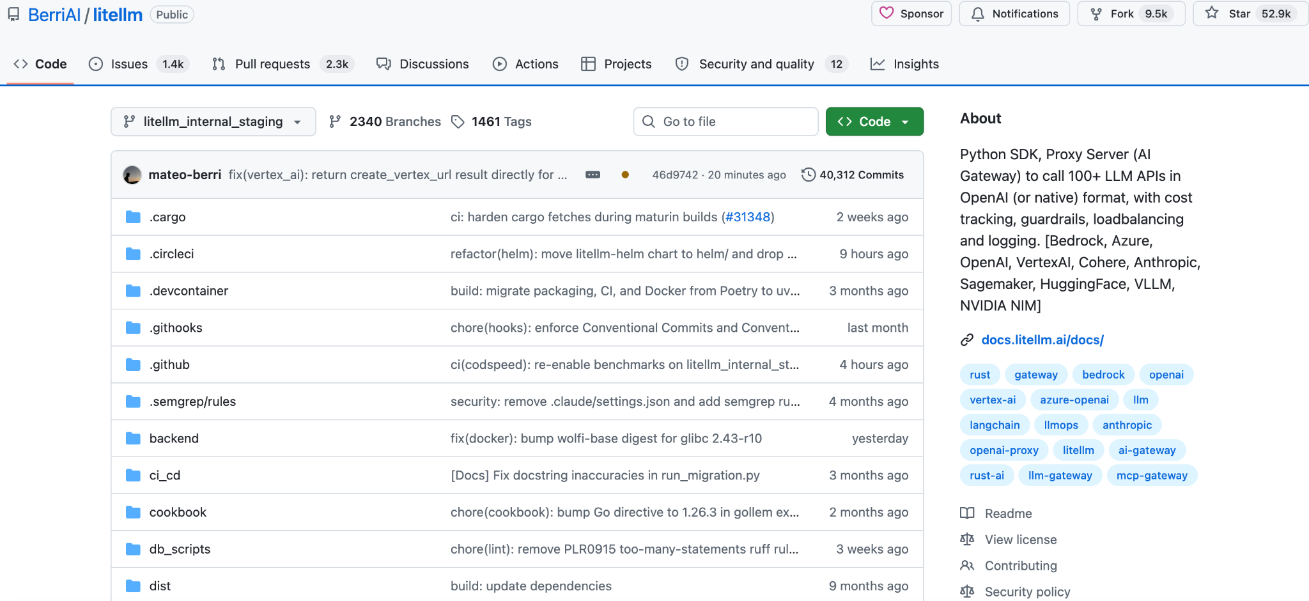The width and height of the screenshot is (1309, 601).
Task: Open the Security and quality tab
Action: click(762, 64)
